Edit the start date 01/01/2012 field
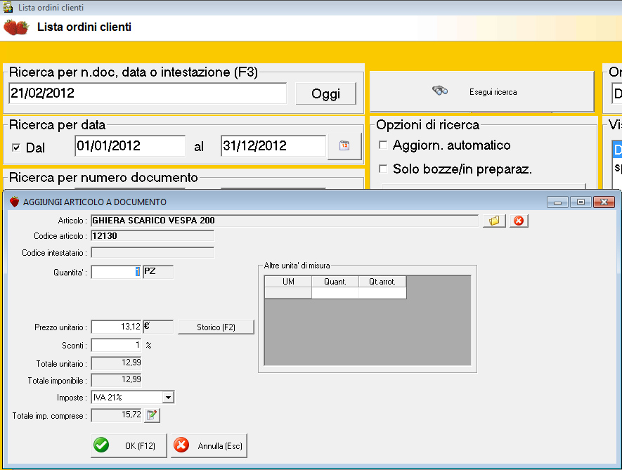 (130, 146)
